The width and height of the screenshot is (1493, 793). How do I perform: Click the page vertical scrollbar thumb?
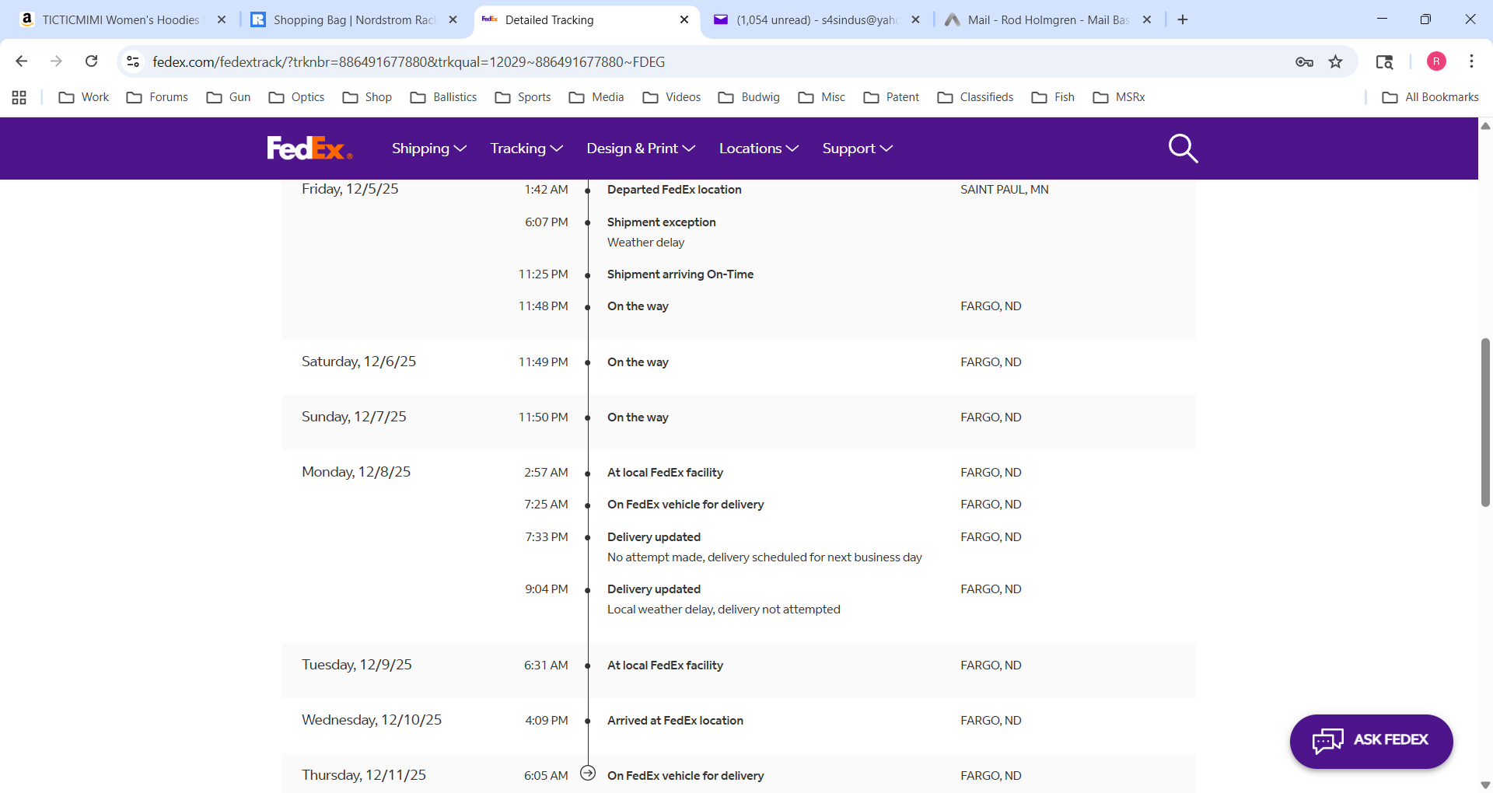(1485, 422)
